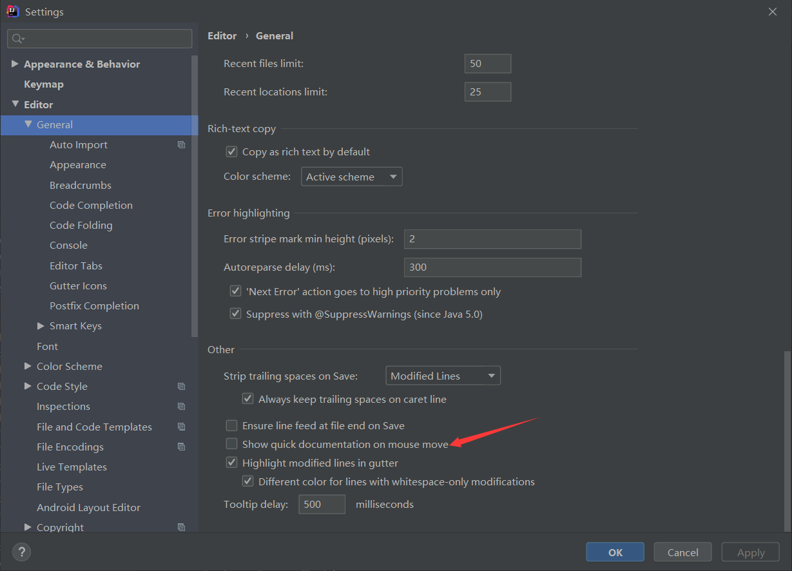Open Gutter Icons settings page

[78, 285]
